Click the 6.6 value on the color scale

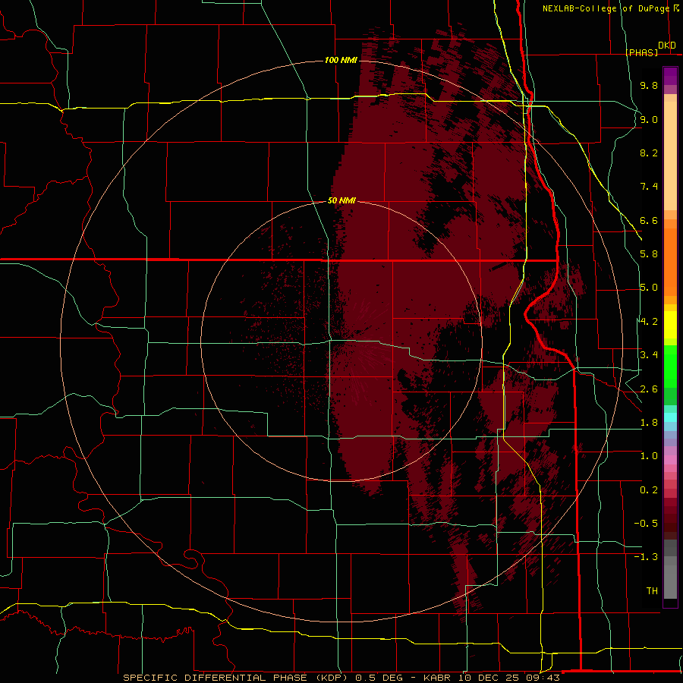coord(649,220)
